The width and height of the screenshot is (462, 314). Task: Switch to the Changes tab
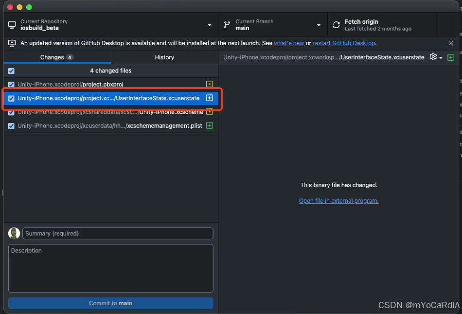(57, 57)
